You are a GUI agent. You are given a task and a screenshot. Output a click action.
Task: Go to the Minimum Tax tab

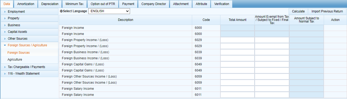(x=75, y=4)
